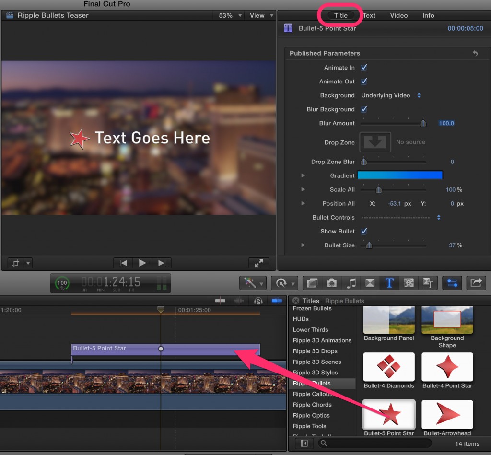
Task: Open the viewer View dropdown
Action: tap(261, 15)
